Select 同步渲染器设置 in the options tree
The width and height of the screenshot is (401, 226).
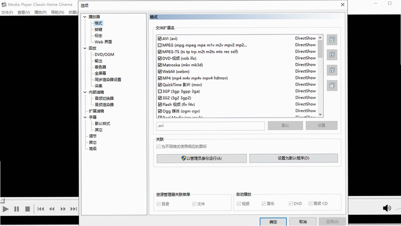click(108, 79)
